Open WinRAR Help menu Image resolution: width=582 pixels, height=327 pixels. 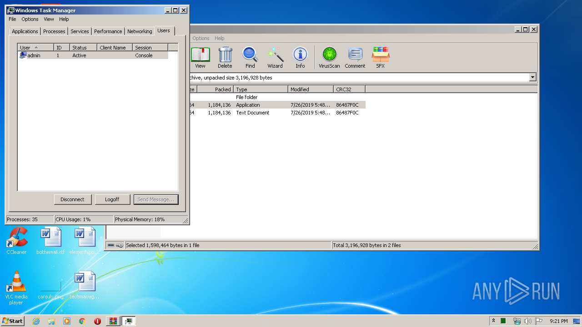click(220, 38)
